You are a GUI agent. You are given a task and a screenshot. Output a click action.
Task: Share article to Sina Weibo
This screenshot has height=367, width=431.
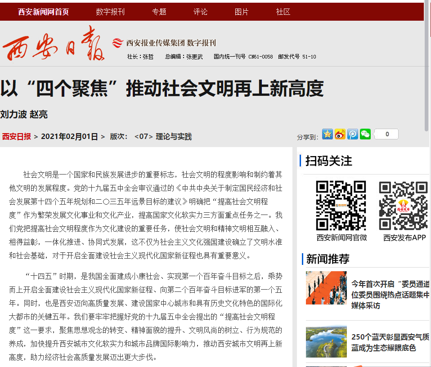340,134
